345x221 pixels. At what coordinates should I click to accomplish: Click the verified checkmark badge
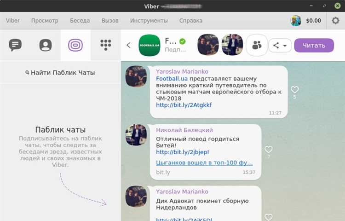(183, 41)
